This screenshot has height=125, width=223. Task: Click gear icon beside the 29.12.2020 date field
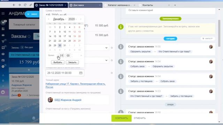click(x=112, y=73)
